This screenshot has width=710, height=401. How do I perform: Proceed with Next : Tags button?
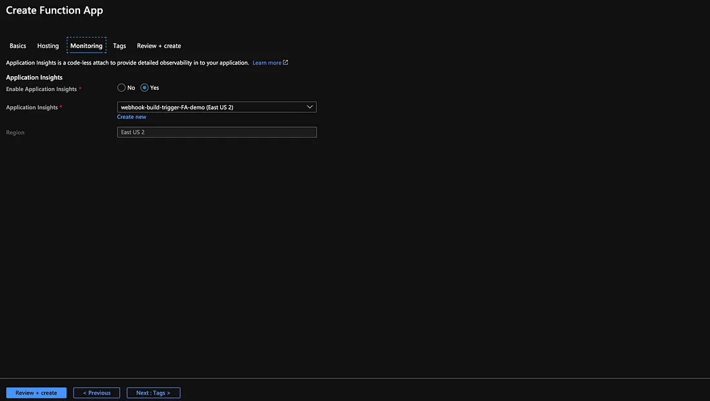[154, 393]
